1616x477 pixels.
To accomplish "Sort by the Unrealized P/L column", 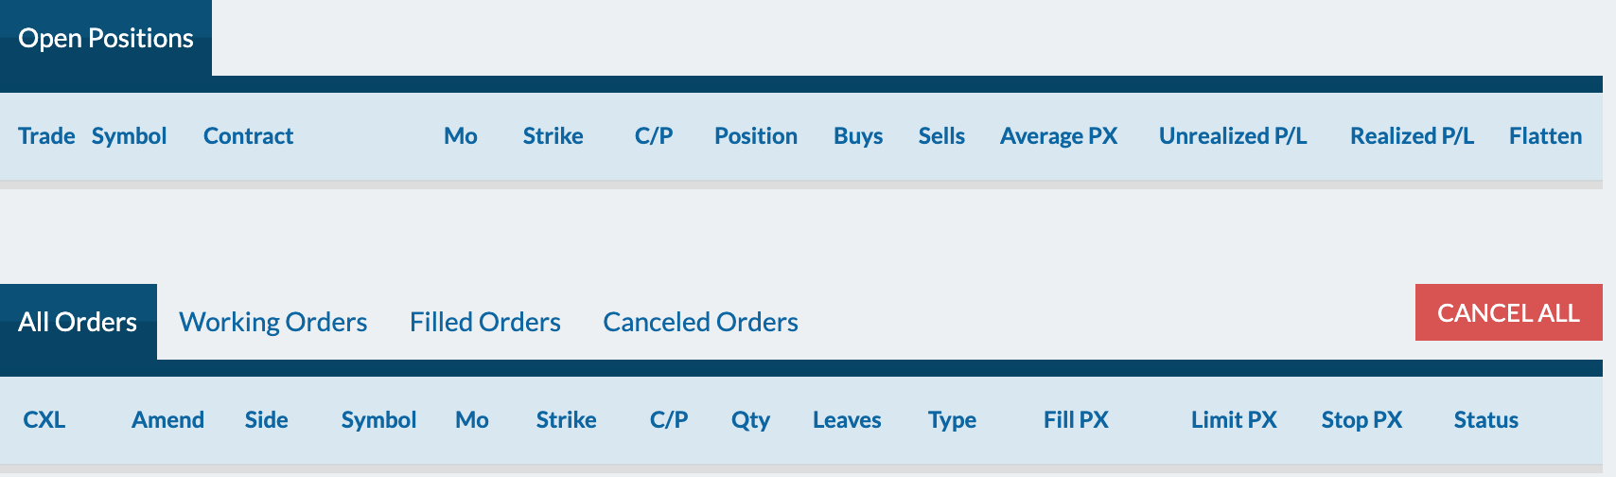I will click(1233, 136).
